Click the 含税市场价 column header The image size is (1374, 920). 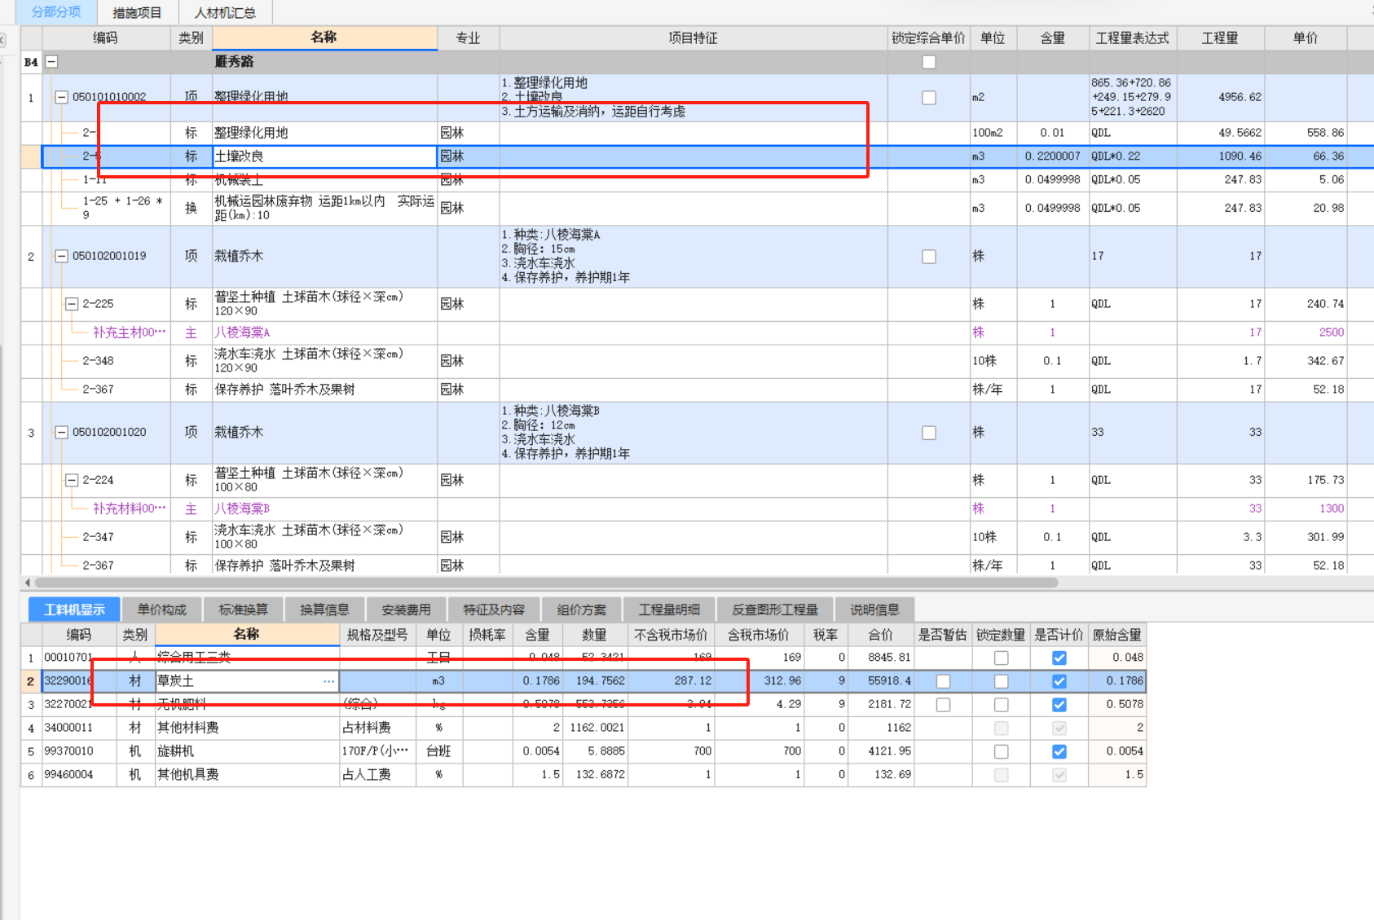pos(759,635)
